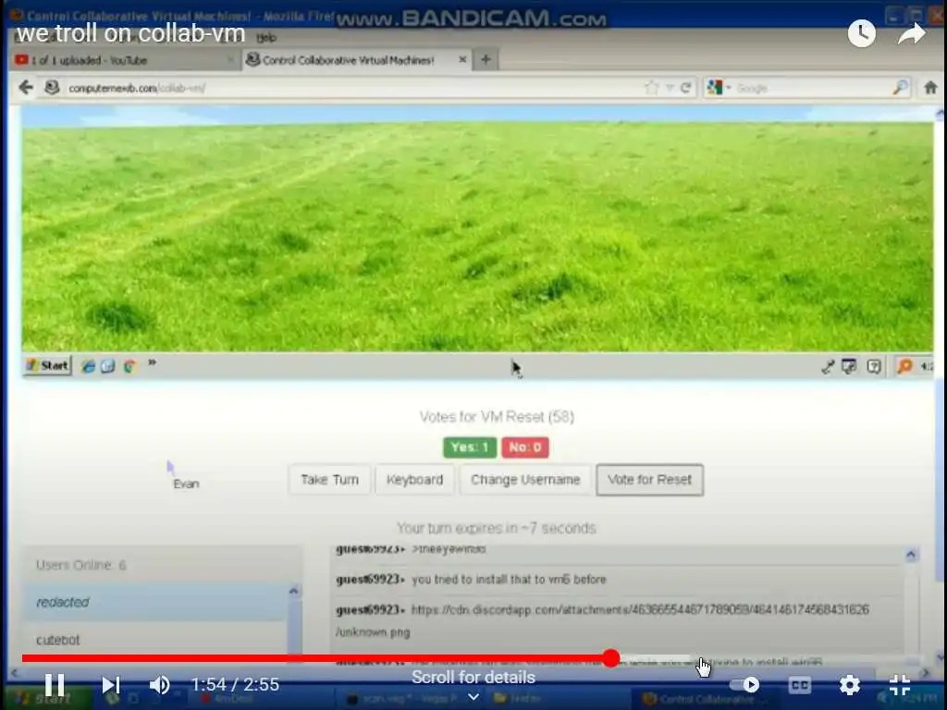This screenshot has width=947, height=710.
Task: Mute the video volume
Action: [x=160, y=685]
